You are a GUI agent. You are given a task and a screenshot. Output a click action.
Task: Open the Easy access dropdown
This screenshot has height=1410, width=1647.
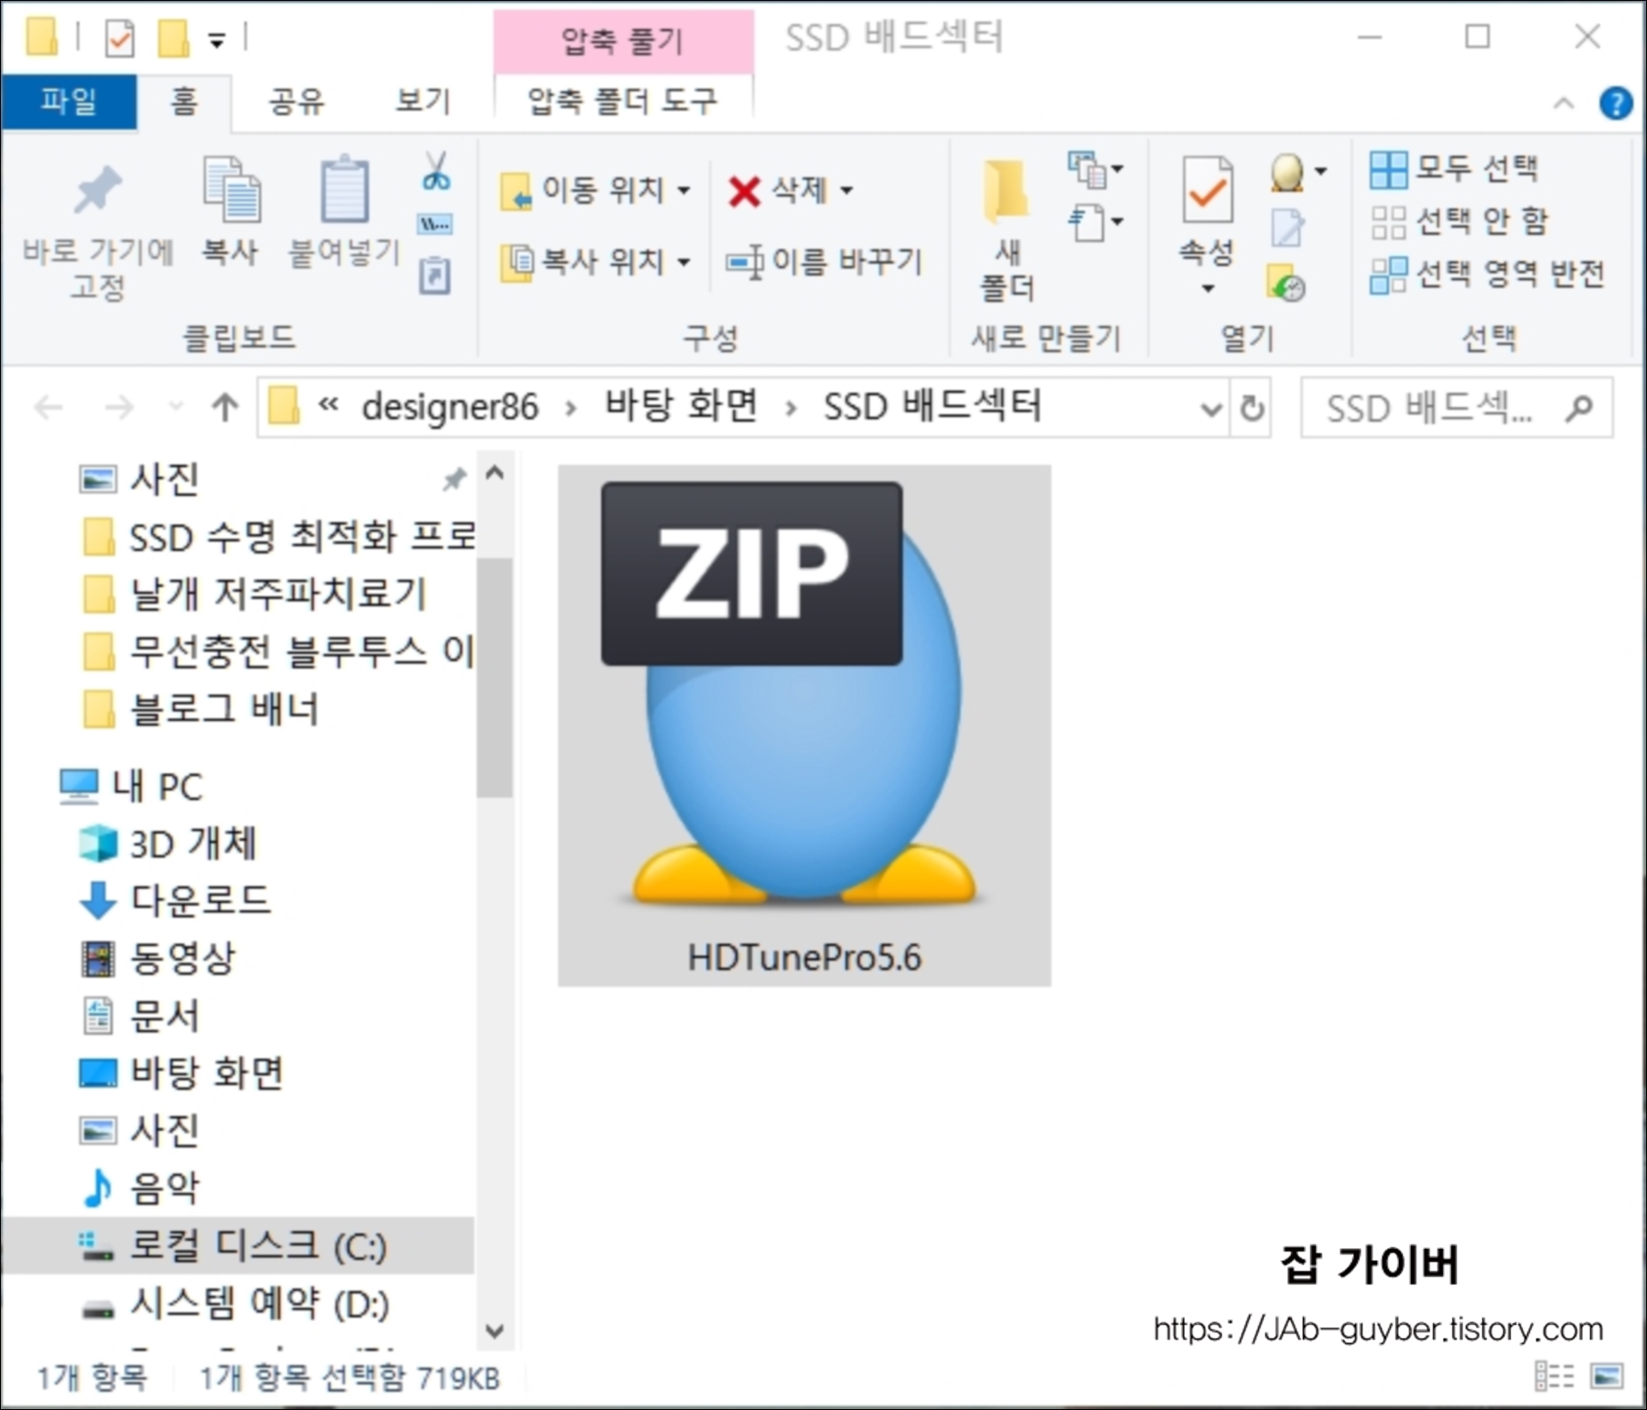pos(1096,221)
